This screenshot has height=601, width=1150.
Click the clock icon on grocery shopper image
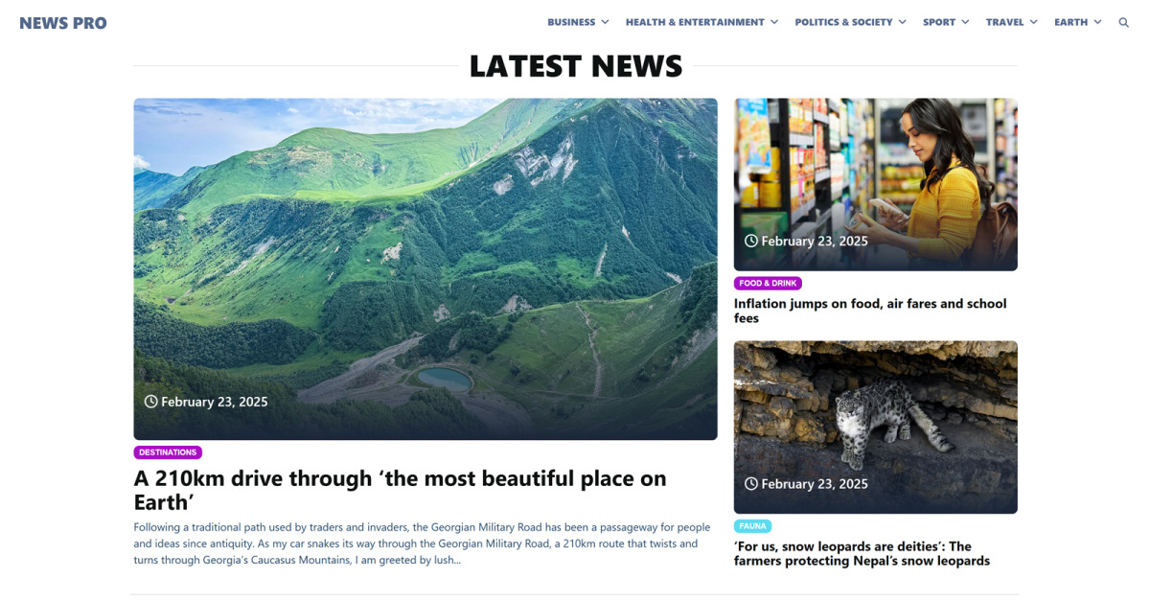click(751, 242)
